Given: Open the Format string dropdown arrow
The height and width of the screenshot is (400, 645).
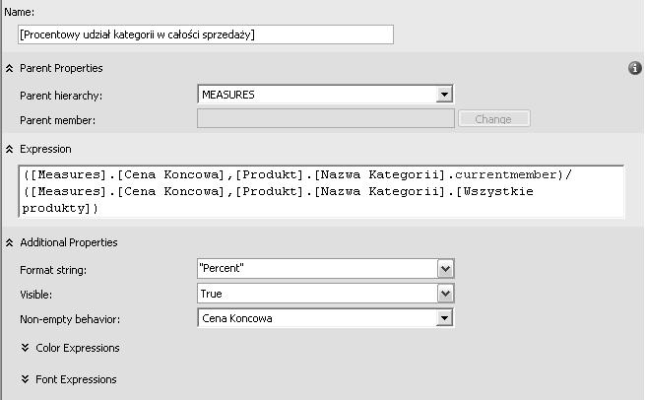Looking at the screenshot, I should click(x=445, y=269).
